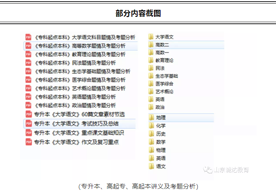The width and height of the screenshot is (276, 191).
Task: Click PDF icon of 大学语文科目题情及考题分析 file
Action: (28, 37)
